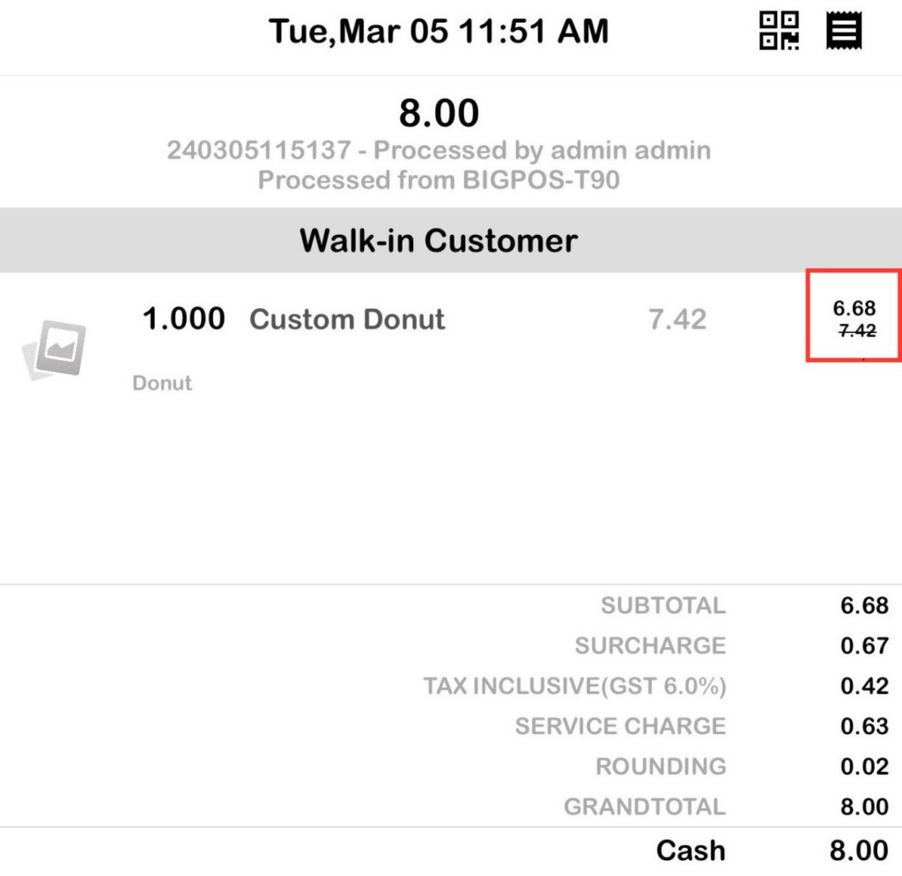
Task: Select the TAX INCLUSIVE (GST 6.0%) row label
Action: (x=574, y=686)
